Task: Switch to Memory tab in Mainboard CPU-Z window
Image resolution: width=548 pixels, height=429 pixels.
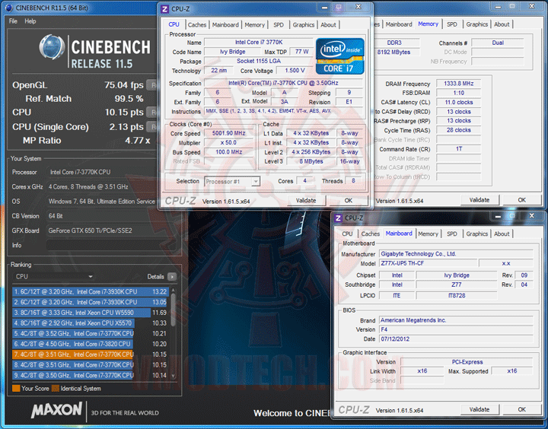Action: coord(428,234)
